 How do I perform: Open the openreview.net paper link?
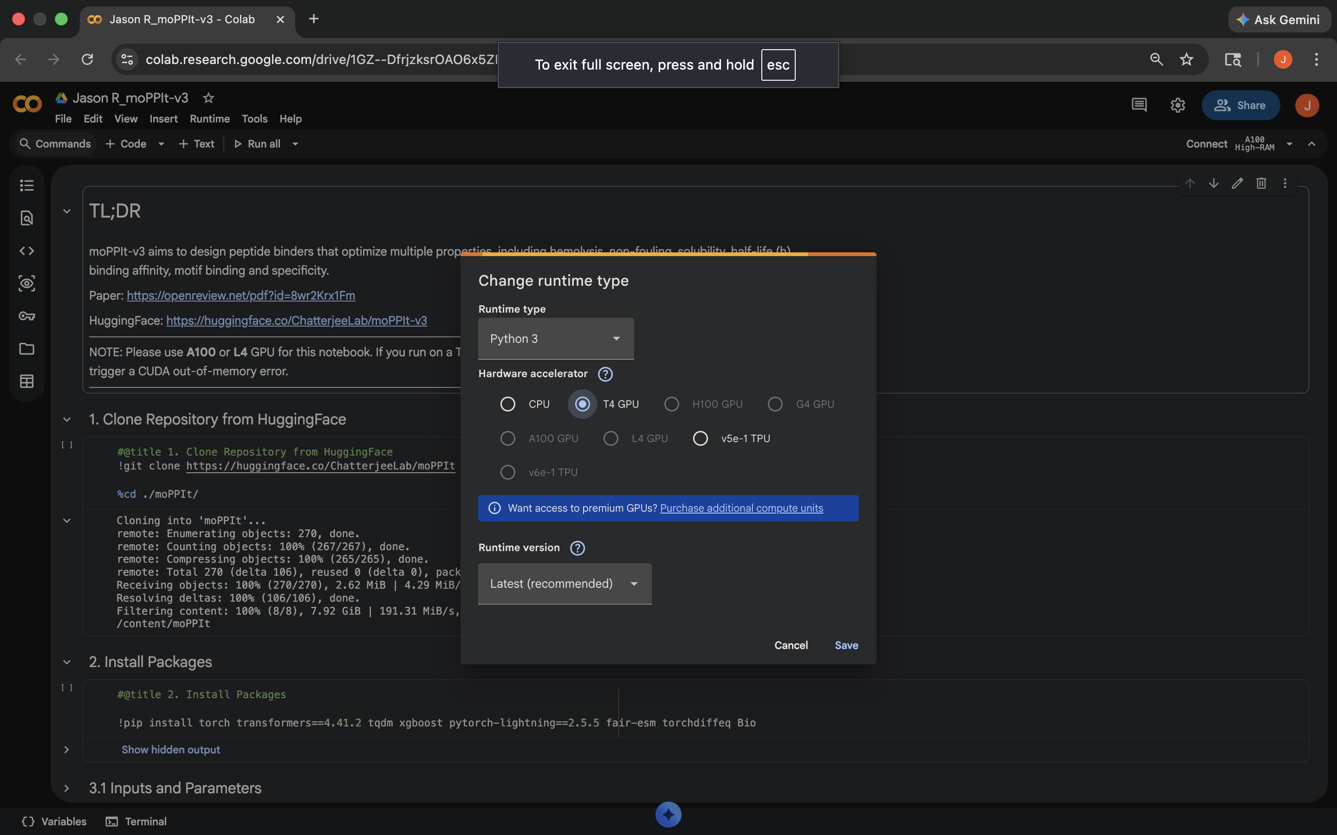tap(241, 295)
